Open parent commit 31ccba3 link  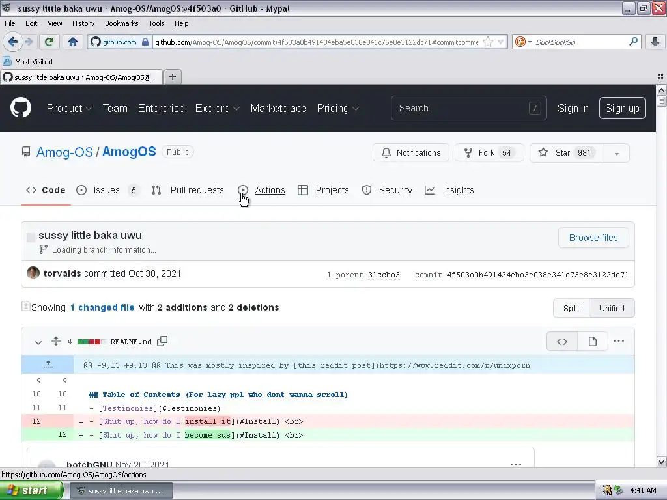tap(384, 275)
